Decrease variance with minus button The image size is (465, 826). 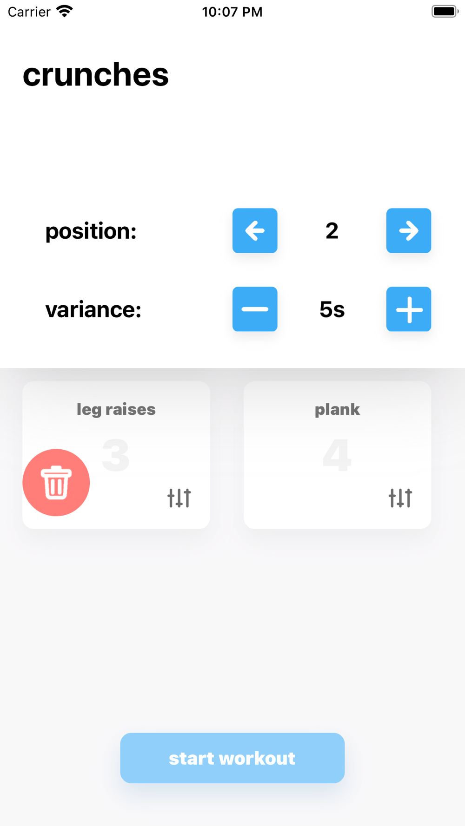coord(255,309)
